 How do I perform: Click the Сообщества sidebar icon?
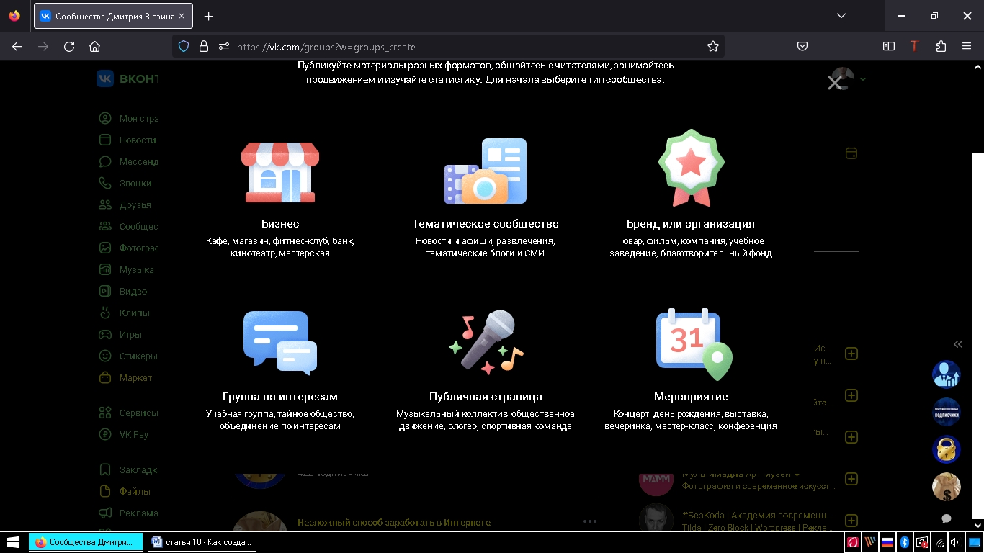[x=105, y=226]
